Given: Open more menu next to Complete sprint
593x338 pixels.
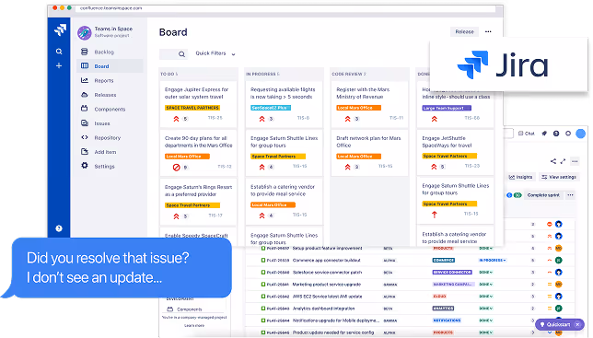Looking at the screenshot, I should (x=570, y=195).
